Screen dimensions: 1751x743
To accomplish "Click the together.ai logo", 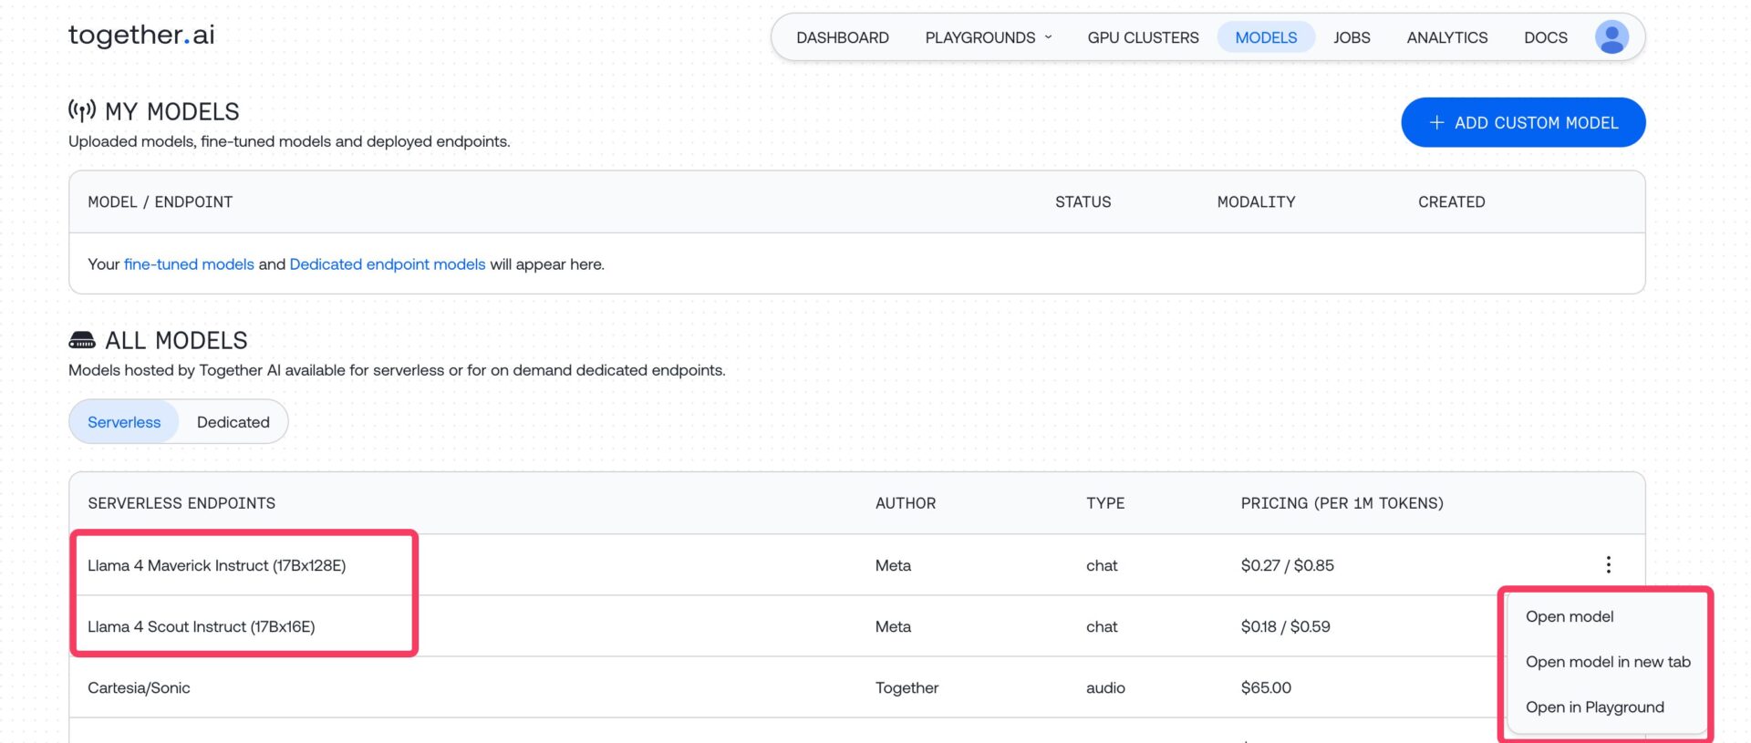I will point(141,36).
